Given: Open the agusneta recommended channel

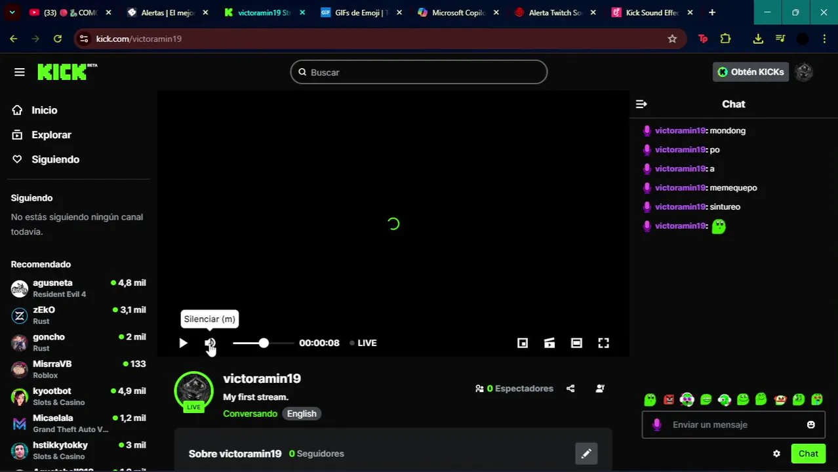Looking at the screenshot, I should point(79,288).
